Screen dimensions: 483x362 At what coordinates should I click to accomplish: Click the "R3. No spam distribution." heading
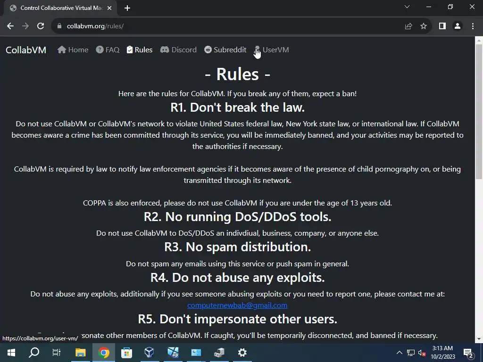[237, 247]
